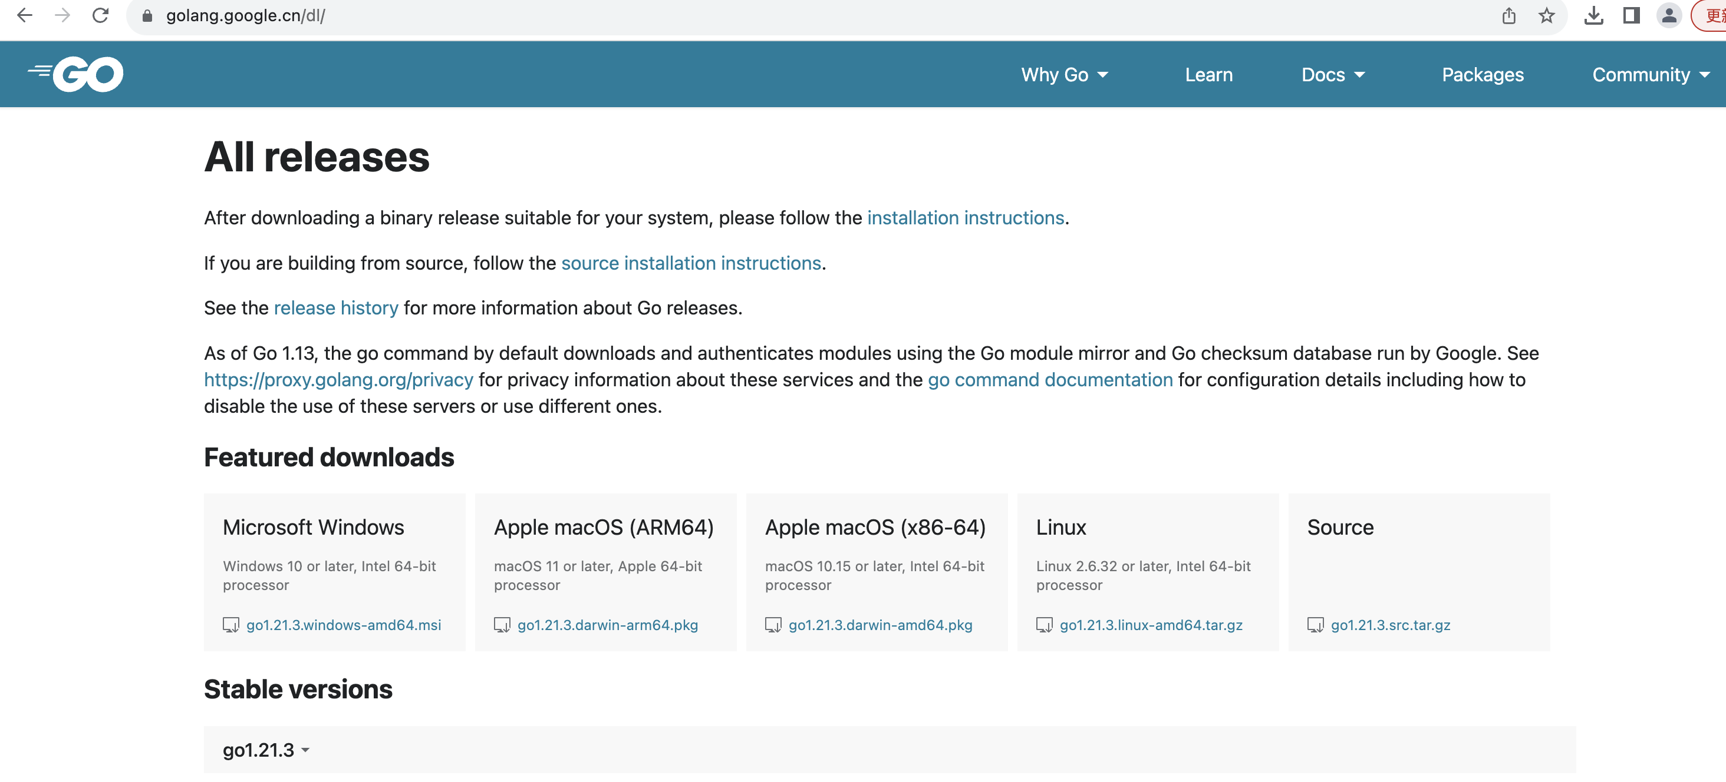Open the go command documentation link
The width and height of the screenshot is (1726, 782).
(1050, 380)
